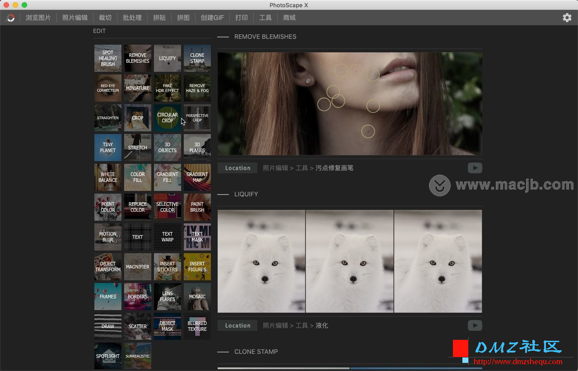Screen dimensions: 578x371
Task: Open the Text Warp tile
Action: (168, 237)
